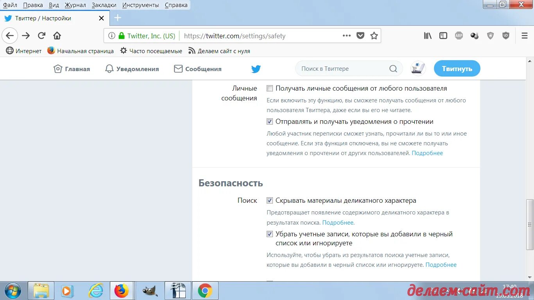
Task: Click the scrollbar up arrow
Action: (530, 61)
